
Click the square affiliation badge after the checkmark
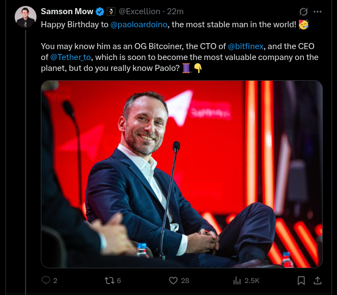(x=111, y=11)
